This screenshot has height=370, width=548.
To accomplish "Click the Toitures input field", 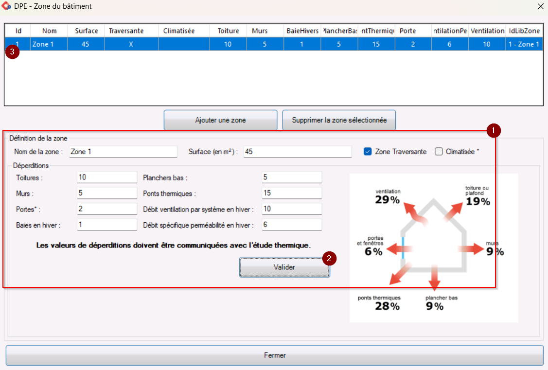I will [x=107, y=177].
